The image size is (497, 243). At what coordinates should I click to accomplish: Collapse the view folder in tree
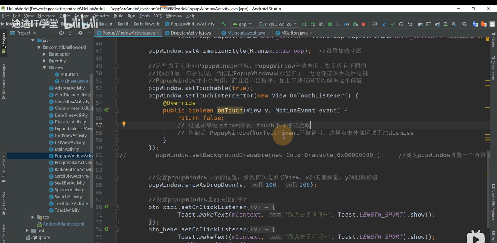pos(45,68)
